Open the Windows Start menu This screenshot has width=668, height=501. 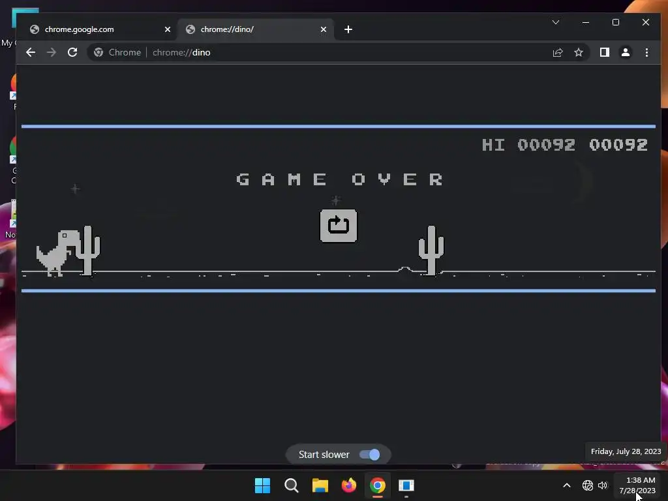[262, 485]
